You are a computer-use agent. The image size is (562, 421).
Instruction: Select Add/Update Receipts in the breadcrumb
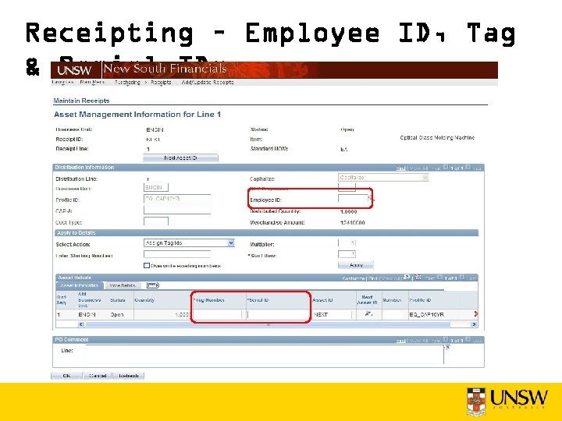click(208, 82)
